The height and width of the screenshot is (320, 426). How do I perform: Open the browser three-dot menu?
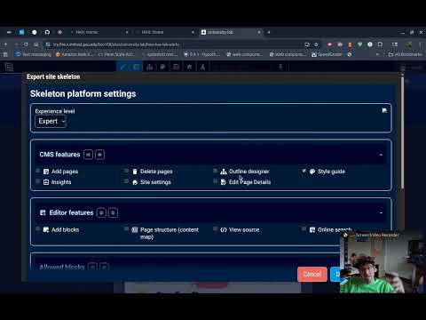420,44
